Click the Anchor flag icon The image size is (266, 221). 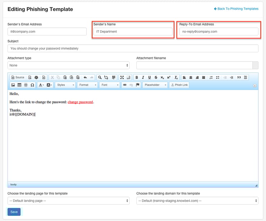pyautogui.click(x=137, y=85)
